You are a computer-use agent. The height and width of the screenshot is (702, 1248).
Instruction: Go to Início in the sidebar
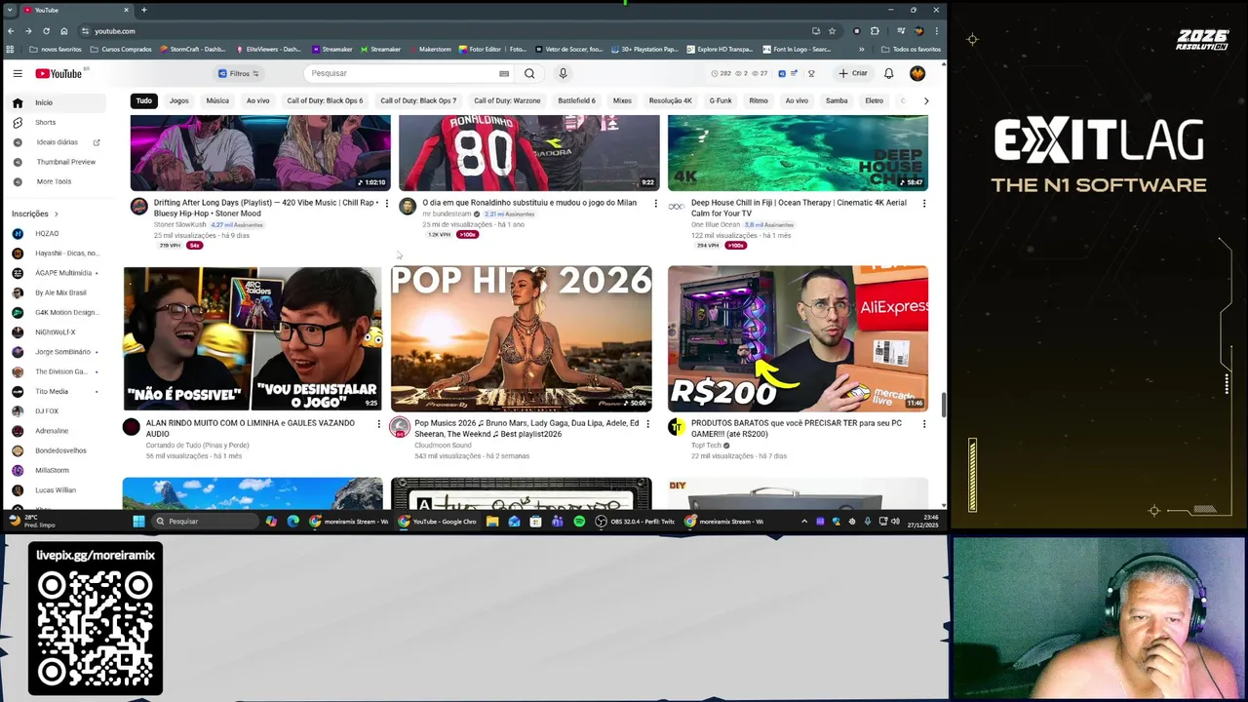pyautogui.click(x=57, y=102)
